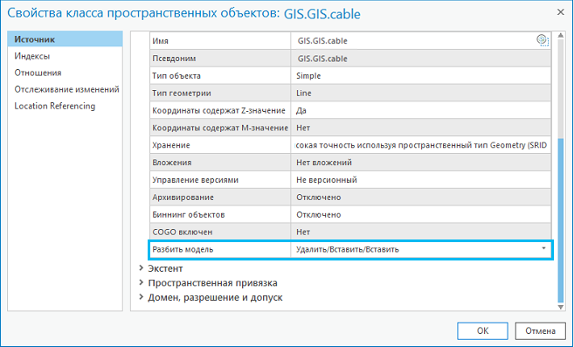Image resolution: width=574 pixels, height=347 pixels.
Task: Select the Тип геометрии Line cell
Action: point(421,93)
